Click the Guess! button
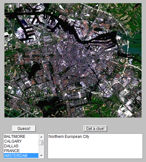This screenshot has height=162, width=146. click(x=24, y=129)
